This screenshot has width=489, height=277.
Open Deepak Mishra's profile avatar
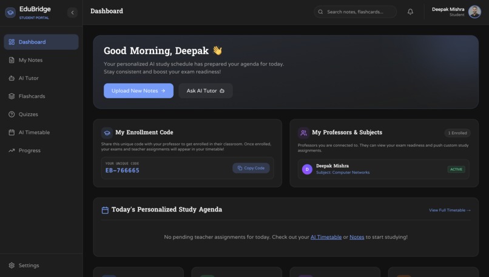[x=474, y=12]
